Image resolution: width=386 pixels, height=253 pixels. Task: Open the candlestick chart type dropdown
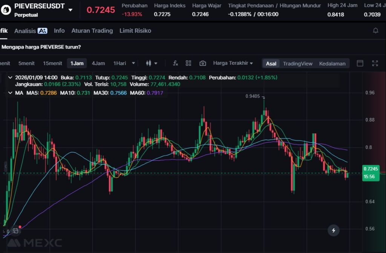pyautogui.click(x=152, y=63)
